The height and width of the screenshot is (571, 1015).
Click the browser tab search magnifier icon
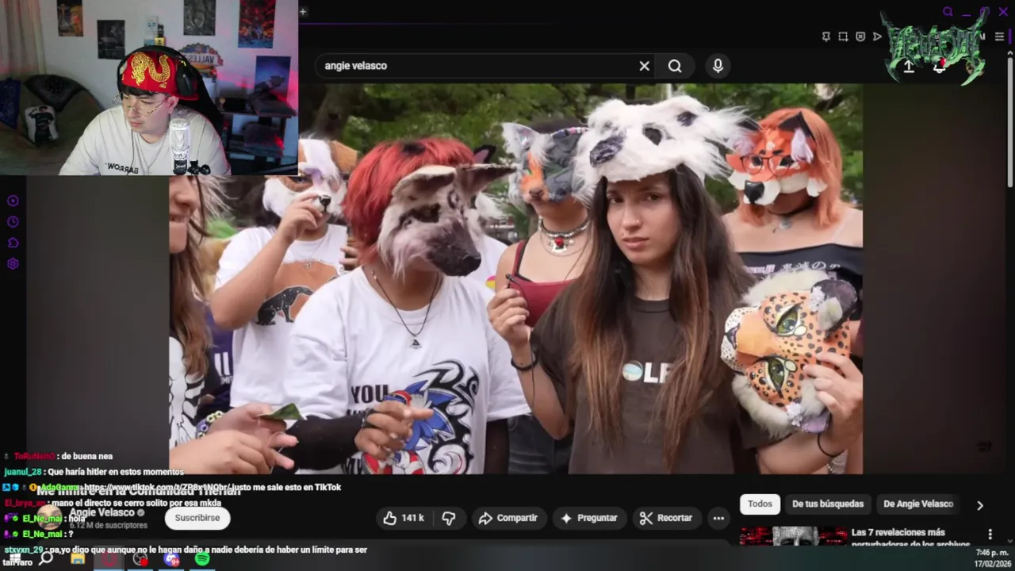[948, 12]
